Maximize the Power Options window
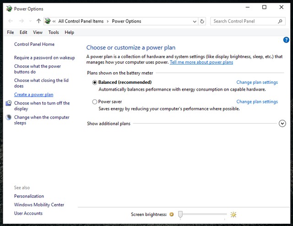The height and width of the screenshot is (226, 293). [x=264, y=7]
